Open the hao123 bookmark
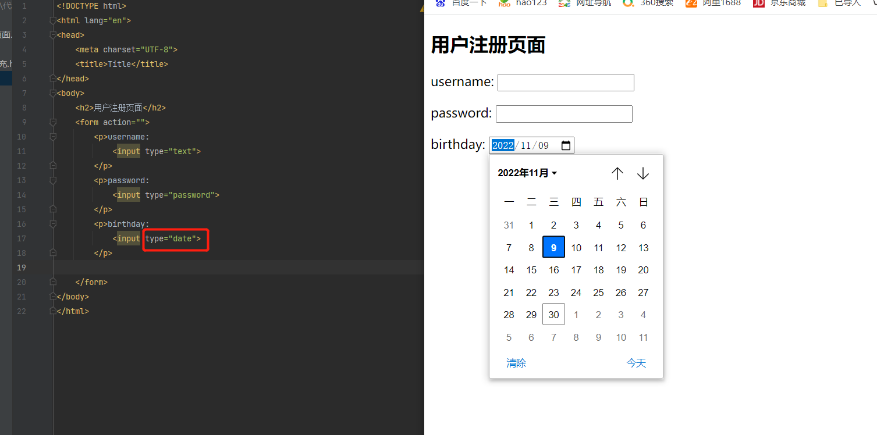 point(523,3)
